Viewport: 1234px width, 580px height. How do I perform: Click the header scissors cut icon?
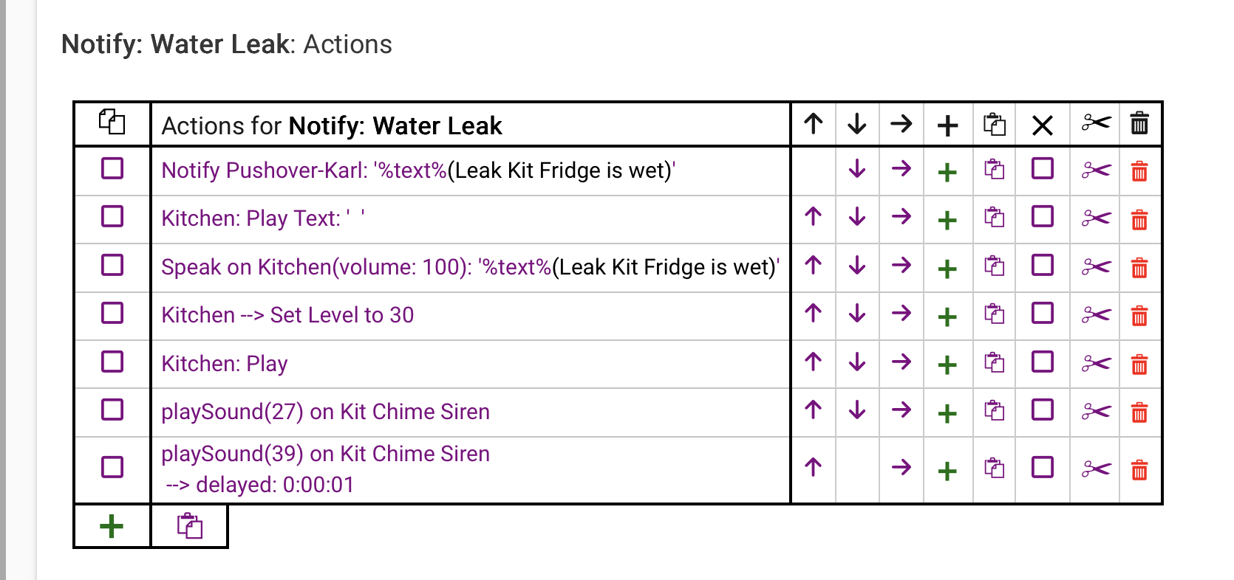click(1097, 123)
